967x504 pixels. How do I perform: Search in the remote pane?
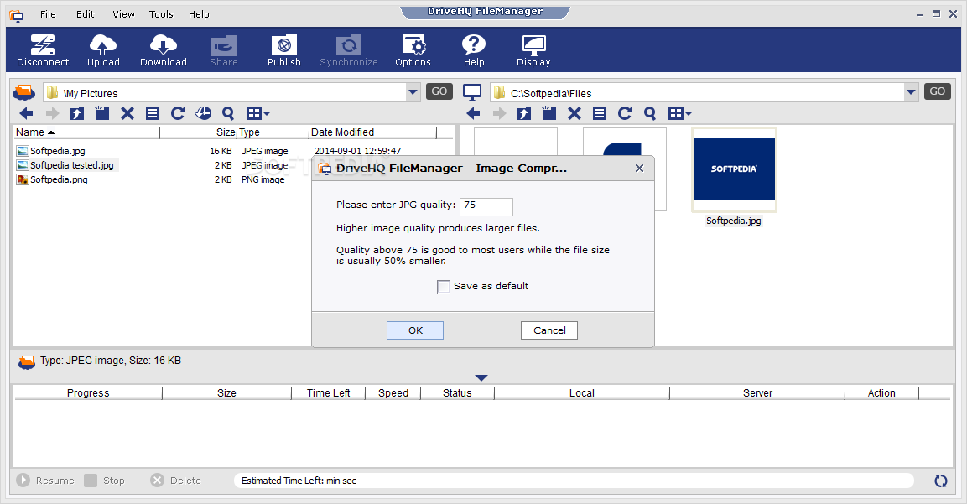[228, 113]
